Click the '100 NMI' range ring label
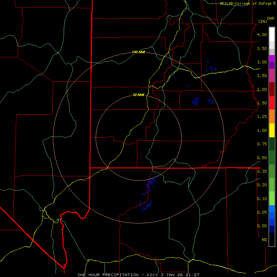Screen dimensions: 277x277 coord(138,52)
